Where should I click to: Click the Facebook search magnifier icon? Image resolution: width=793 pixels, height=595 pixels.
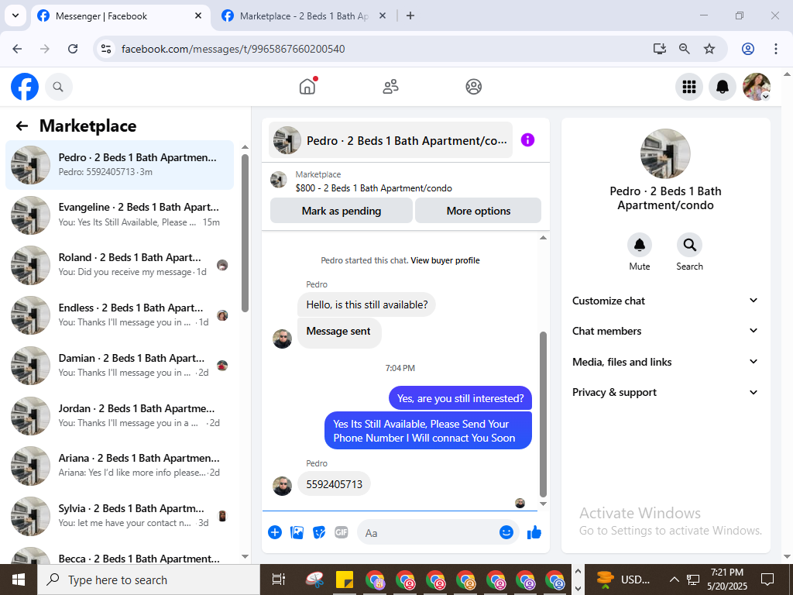(58, 87)
